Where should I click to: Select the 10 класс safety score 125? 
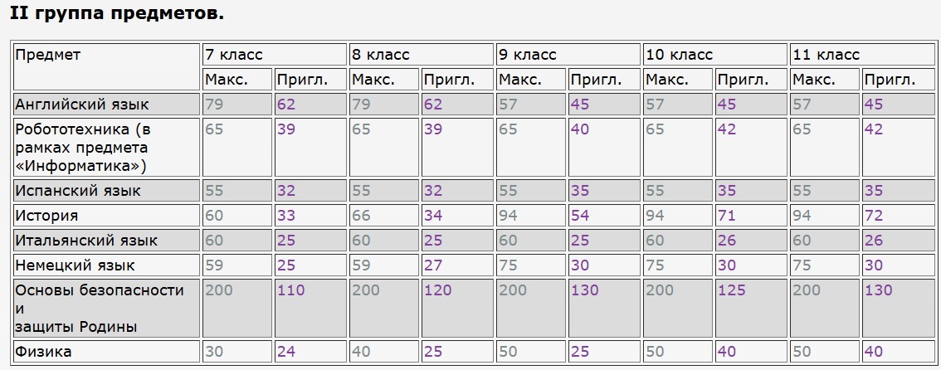coord(731,290)
